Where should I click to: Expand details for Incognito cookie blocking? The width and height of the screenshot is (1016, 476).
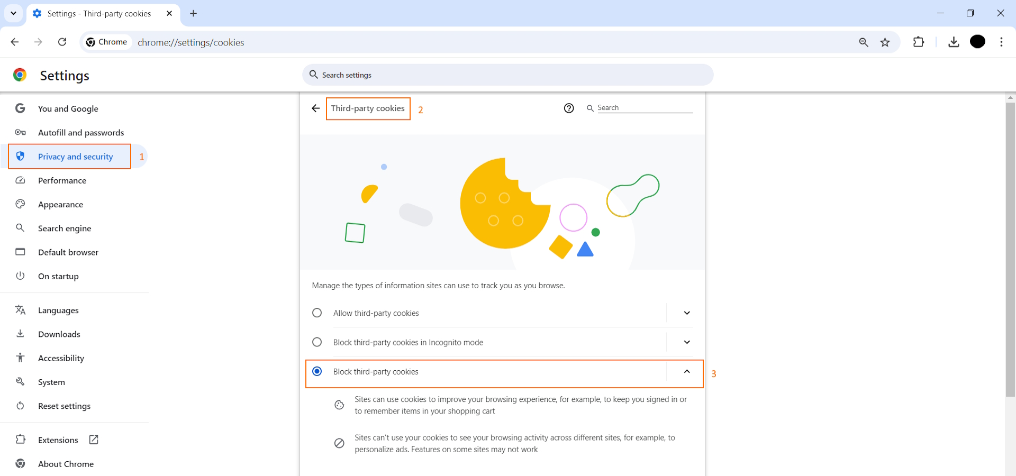686,342
